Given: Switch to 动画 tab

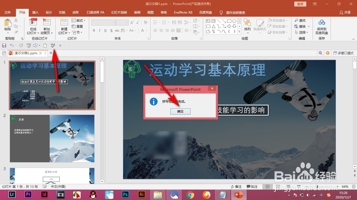Looking at the screenshot, I should point(76,12).
